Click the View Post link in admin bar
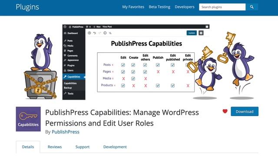This screenshot has width=278, height=156. tap(107, 27)
